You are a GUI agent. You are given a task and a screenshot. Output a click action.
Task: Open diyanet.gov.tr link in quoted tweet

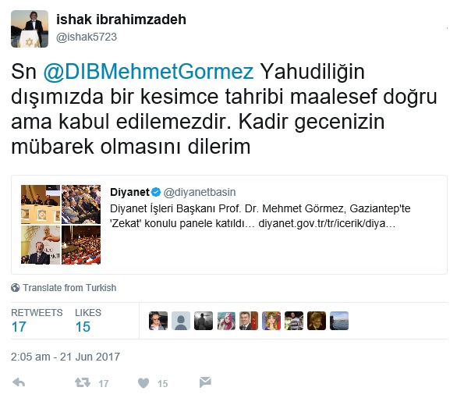pos(327,223)
